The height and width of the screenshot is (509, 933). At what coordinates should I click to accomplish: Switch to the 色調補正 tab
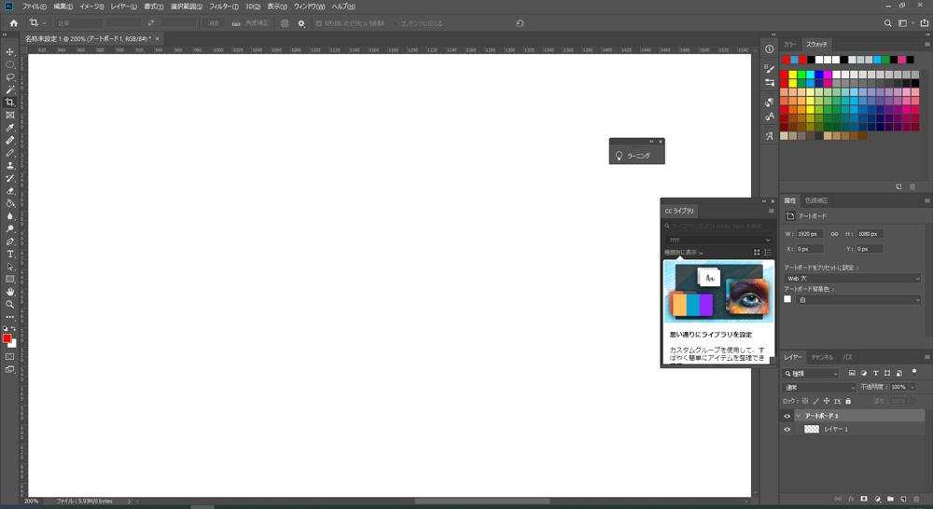[x=815, y=201]
